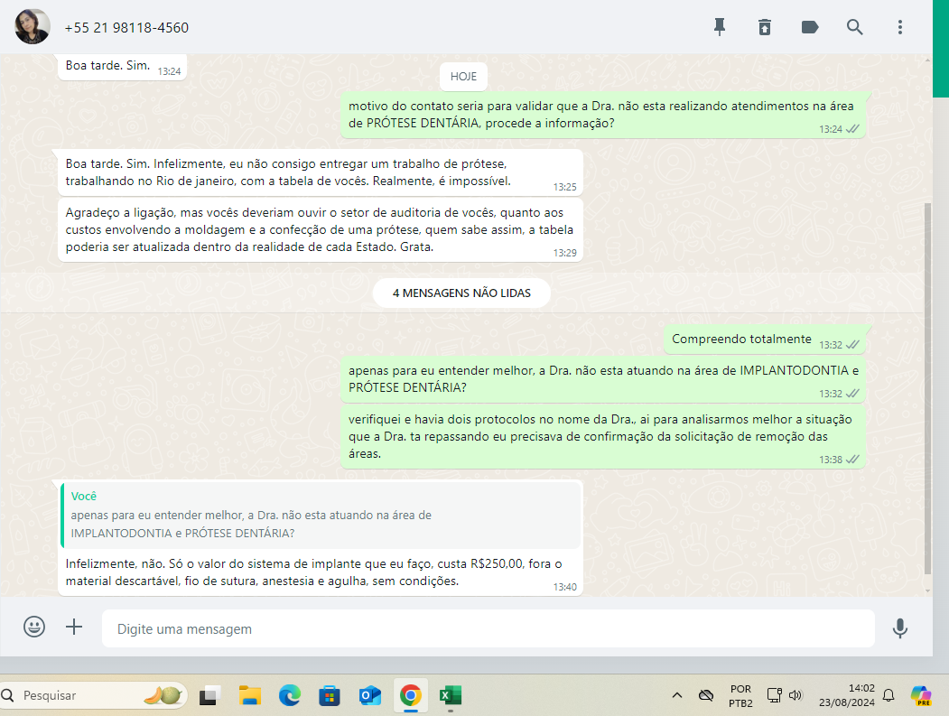This screenshot has width=949, height=716.
Task: Click the contact number +55 21 98118-4560
Action: click(x=126, y=28)
